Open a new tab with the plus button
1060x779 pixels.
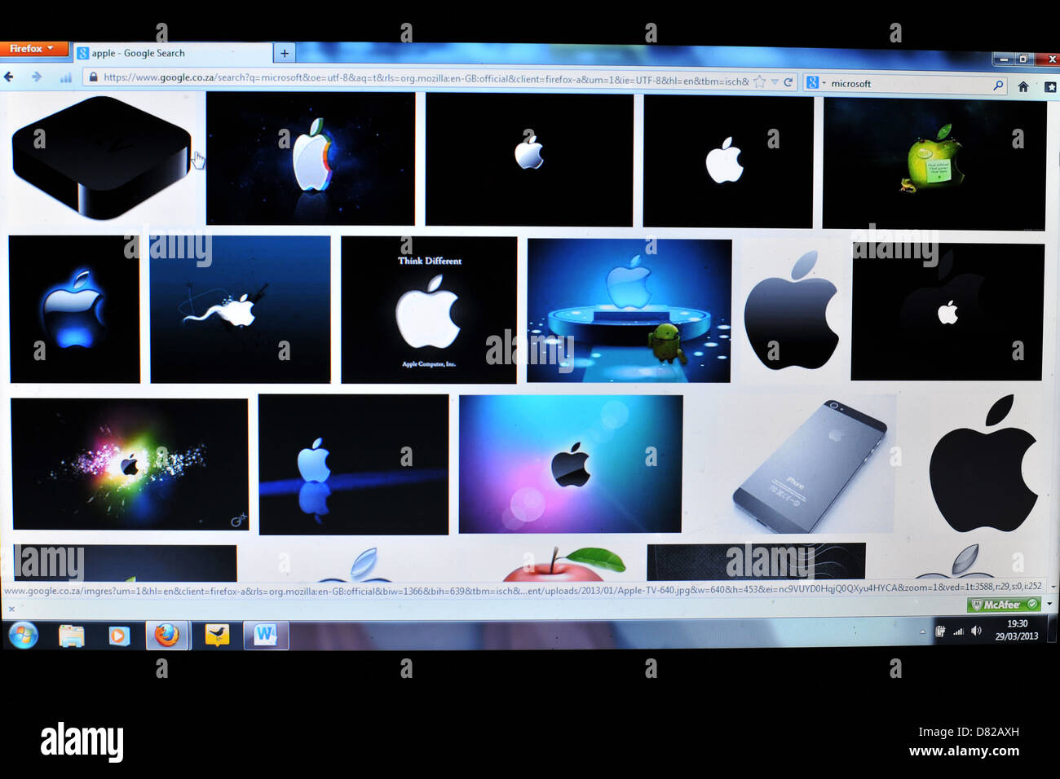pos(285,54)
